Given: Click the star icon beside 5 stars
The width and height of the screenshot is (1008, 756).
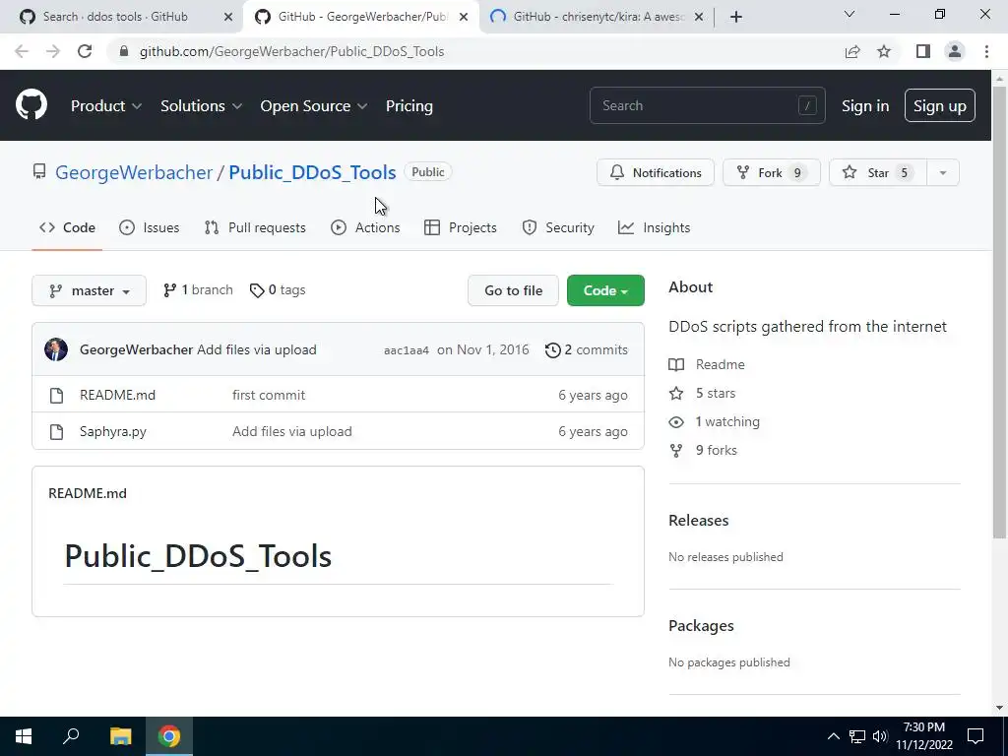Looking at the screenshot, I should [x=676, y=394].
